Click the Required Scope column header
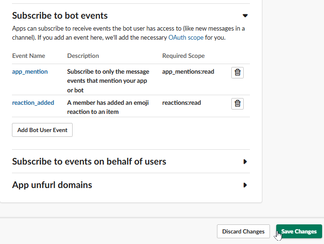The width and height of the screenshot is (324, 244). [184, 56]
